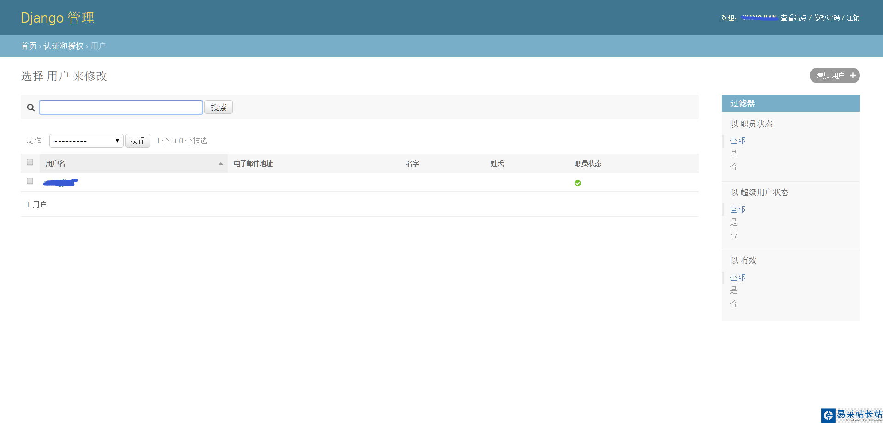The width and height of the screenshot is (883, 423).
Task: Select 是 under 以 有效 filter
Action: point(734,290)
